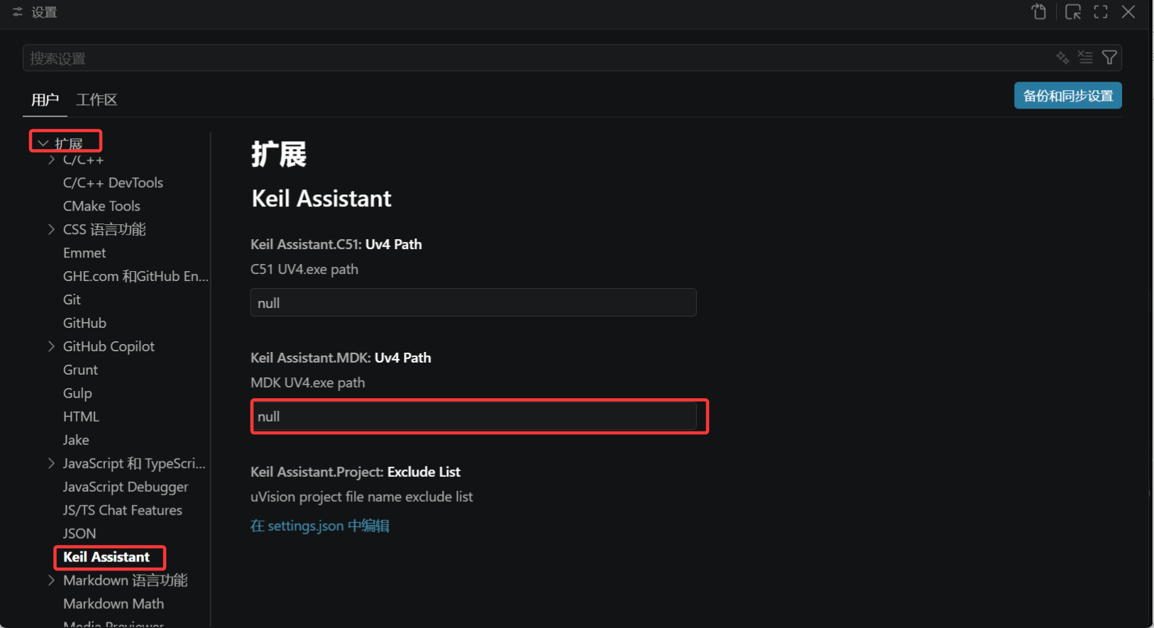Select HTML in the settings tree
Image resolution: width=1154 pixels, height=628 pixels.
pos(81,417)
